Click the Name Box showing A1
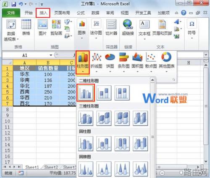Viewport: 210px width, 178px height. coord(25,55)
